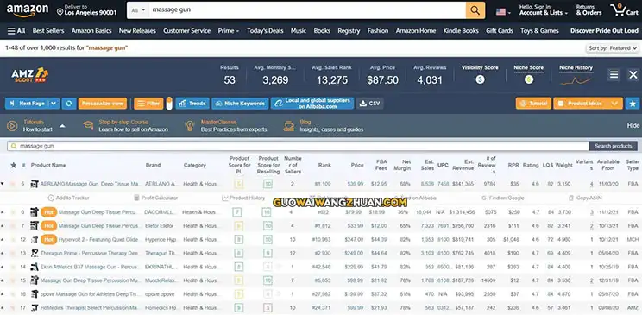The image size is (642, 315).
Task: Click the star column header icon
Action: point(13,165)
